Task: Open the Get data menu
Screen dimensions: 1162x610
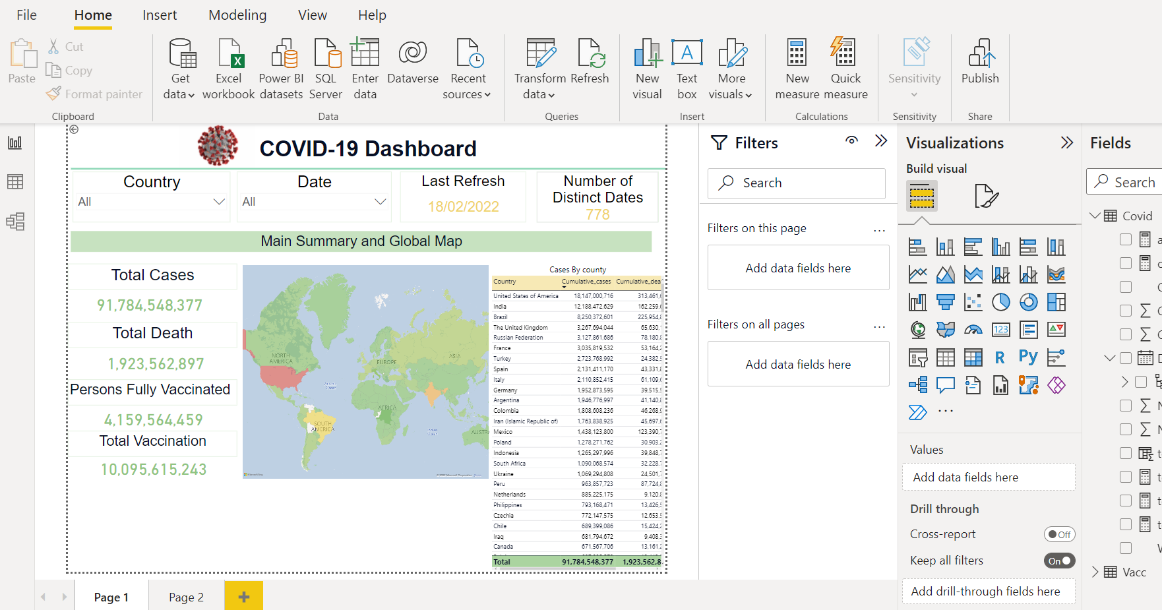Action: (179, 69)
